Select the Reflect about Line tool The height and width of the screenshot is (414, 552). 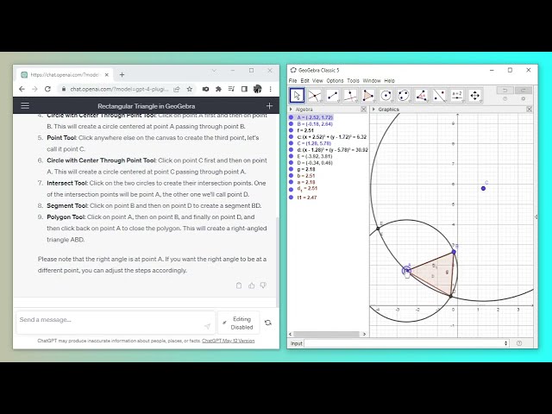click(x=439, y=96)
